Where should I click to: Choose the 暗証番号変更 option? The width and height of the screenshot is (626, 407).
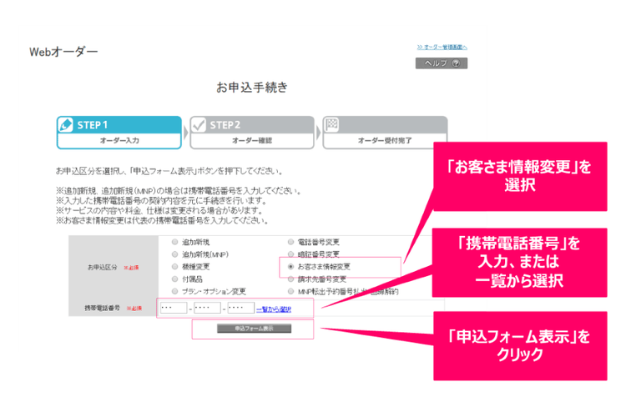click(290, 254)
